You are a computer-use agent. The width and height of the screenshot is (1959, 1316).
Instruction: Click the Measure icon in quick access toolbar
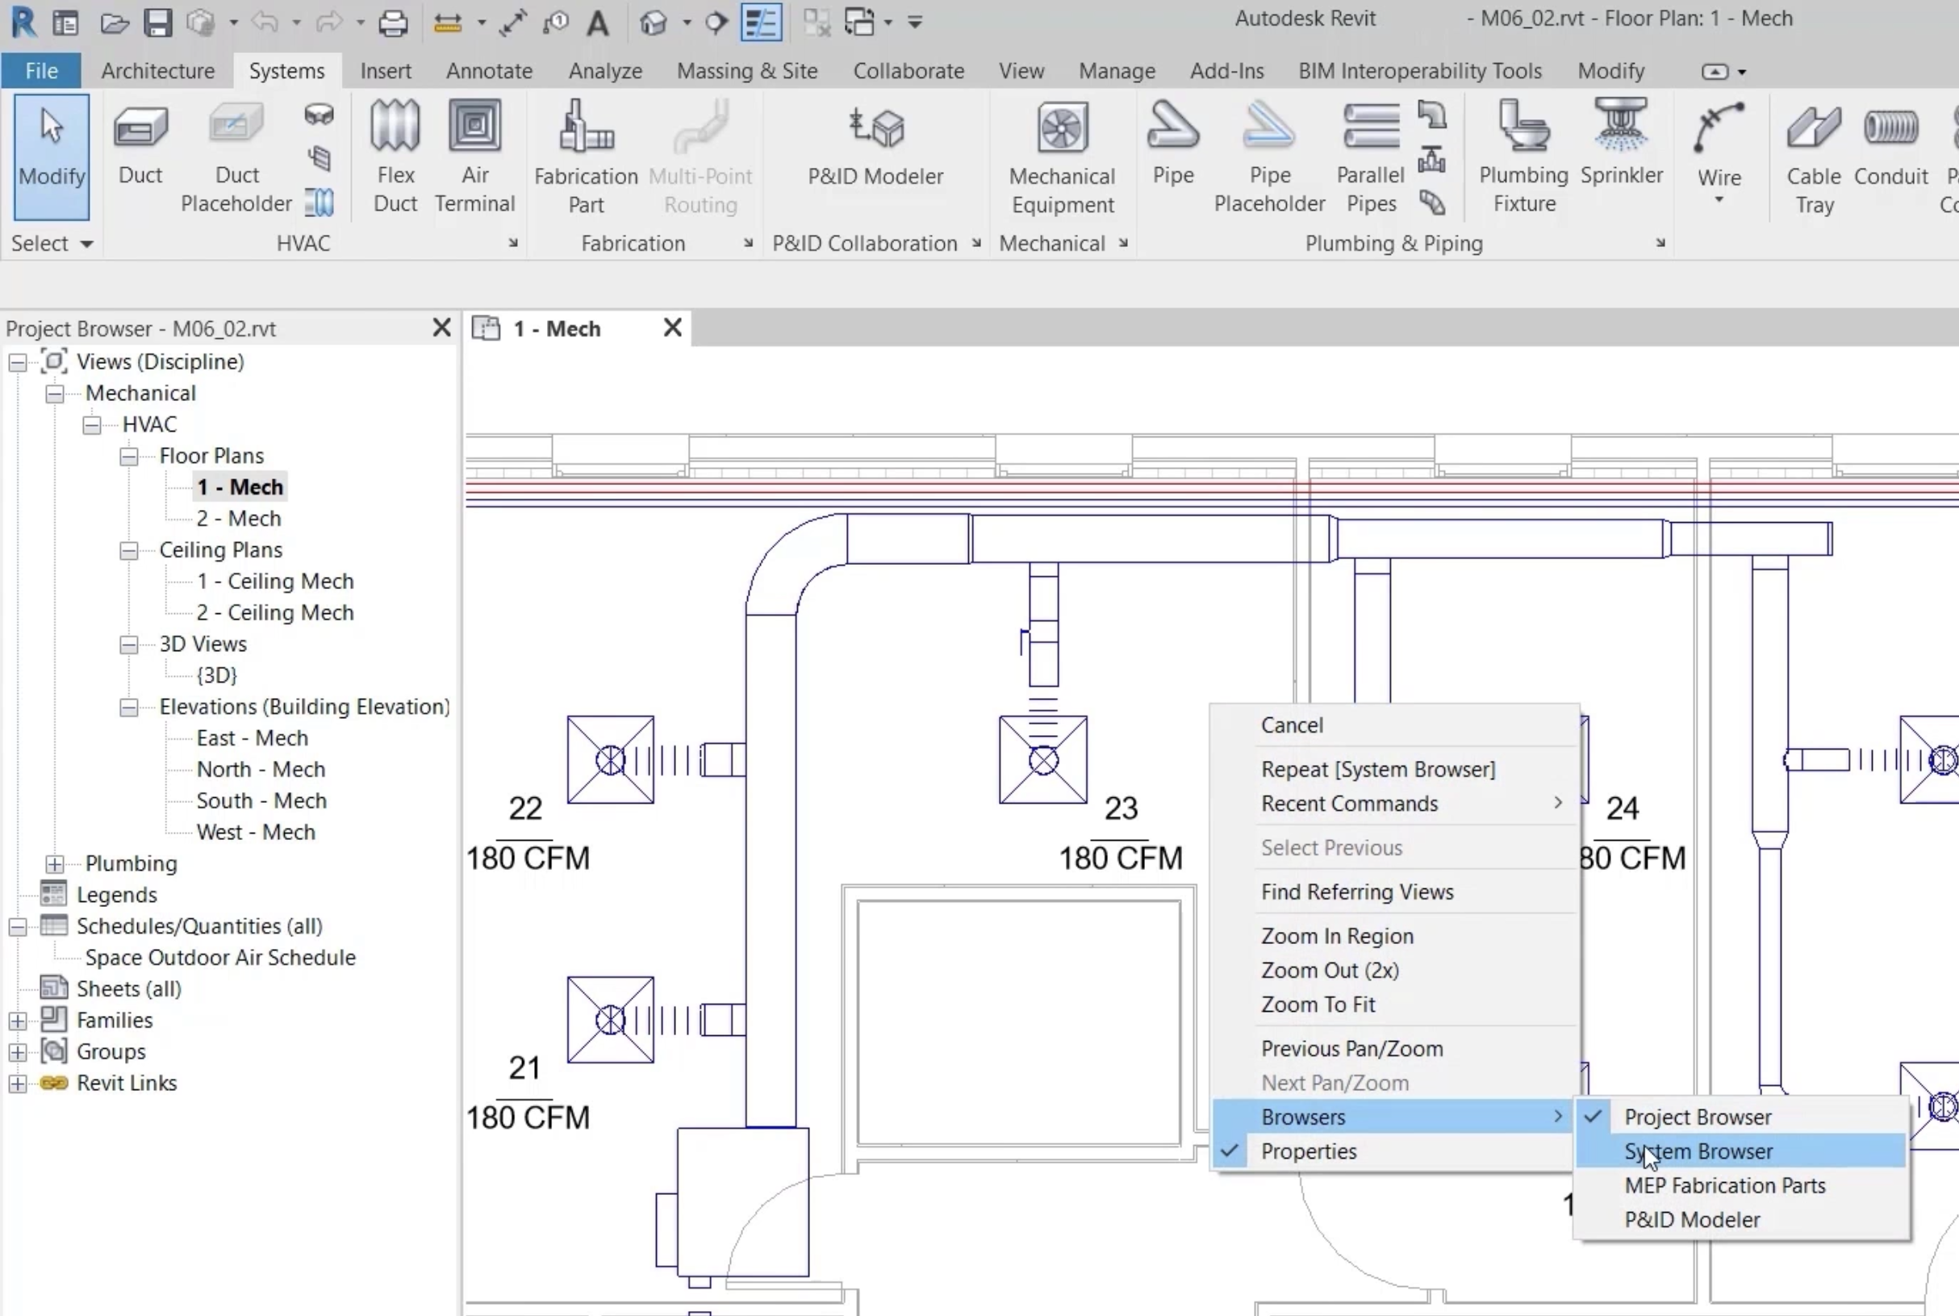[447, 23]
